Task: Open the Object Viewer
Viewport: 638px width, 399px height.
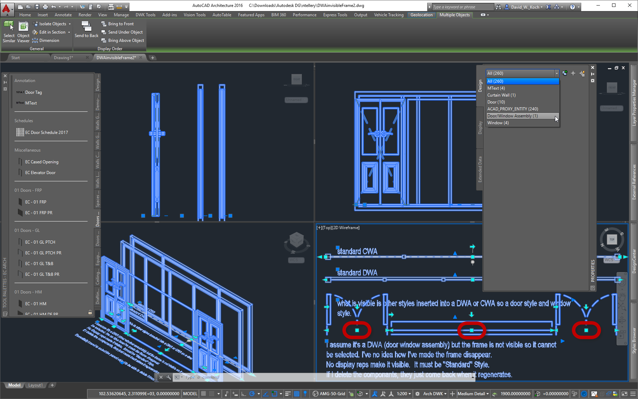Action: pos(23,31)
